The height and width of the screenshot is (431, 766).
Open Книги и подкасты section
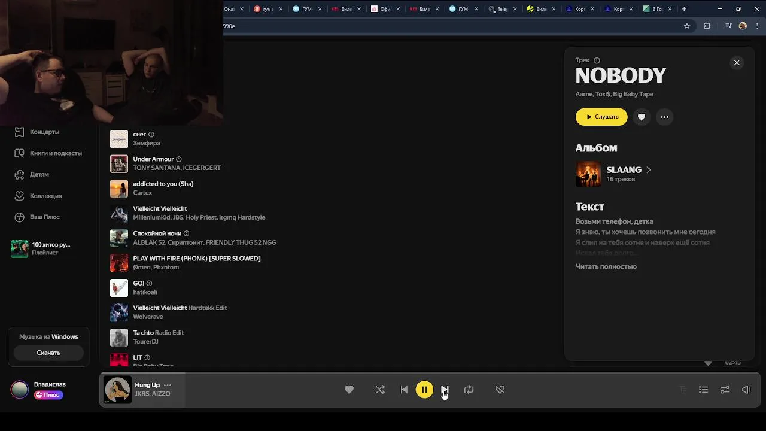coord(56,153)
